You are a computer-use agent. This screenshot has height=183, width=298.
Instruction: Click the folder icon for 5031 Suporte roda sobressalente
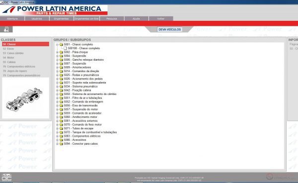61,83
